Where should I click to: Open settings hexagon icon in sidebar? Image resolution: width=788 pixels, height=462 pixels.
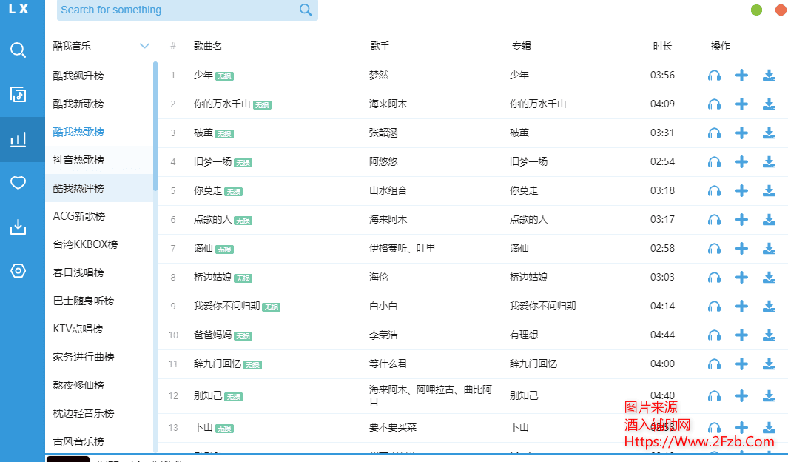tap(18, 271)
